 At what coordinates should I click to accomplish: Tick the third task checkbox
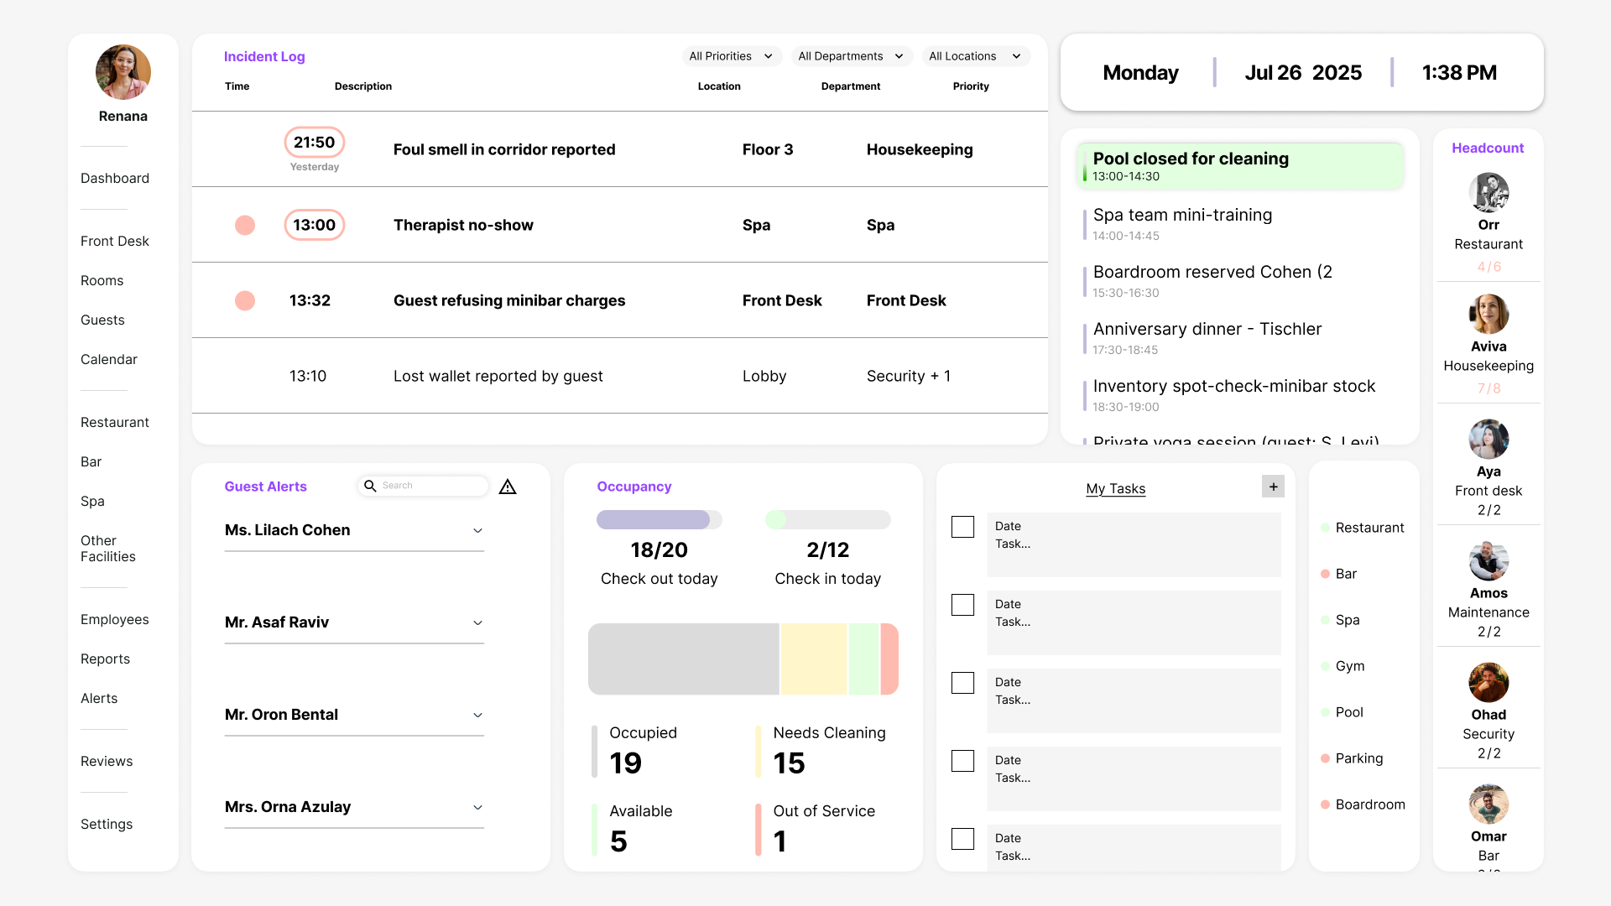click(962, 683)
